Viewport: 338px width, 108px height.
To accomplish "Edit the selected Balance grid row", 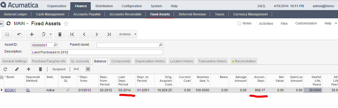I will [x=17, y=69].
